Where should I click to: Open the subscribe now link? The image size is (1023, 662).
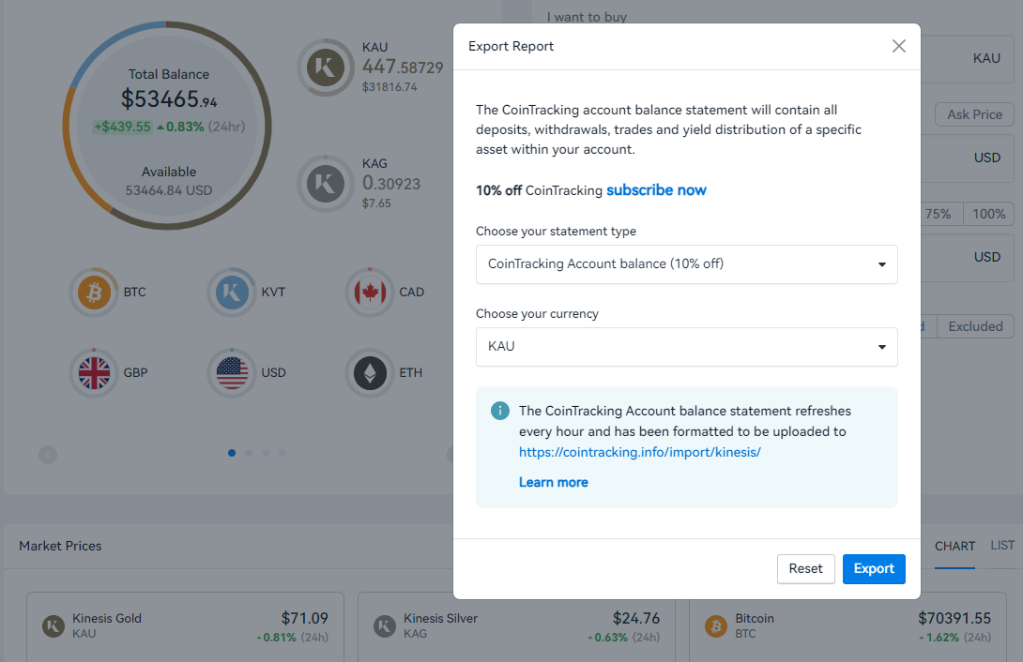(x=656, y=189)
